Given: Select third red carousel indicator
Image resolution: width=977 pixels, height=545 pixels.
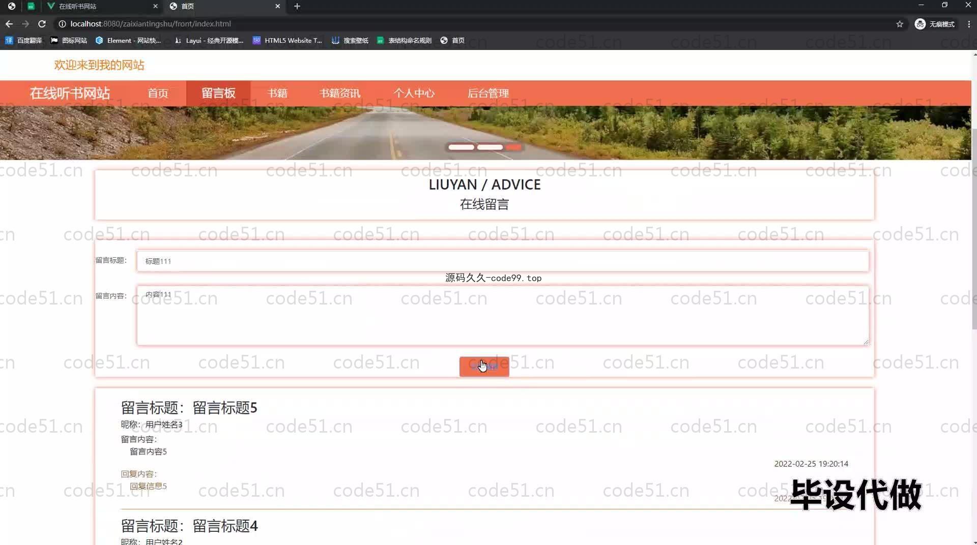Looking at the screenshot, I should (514, 147).
